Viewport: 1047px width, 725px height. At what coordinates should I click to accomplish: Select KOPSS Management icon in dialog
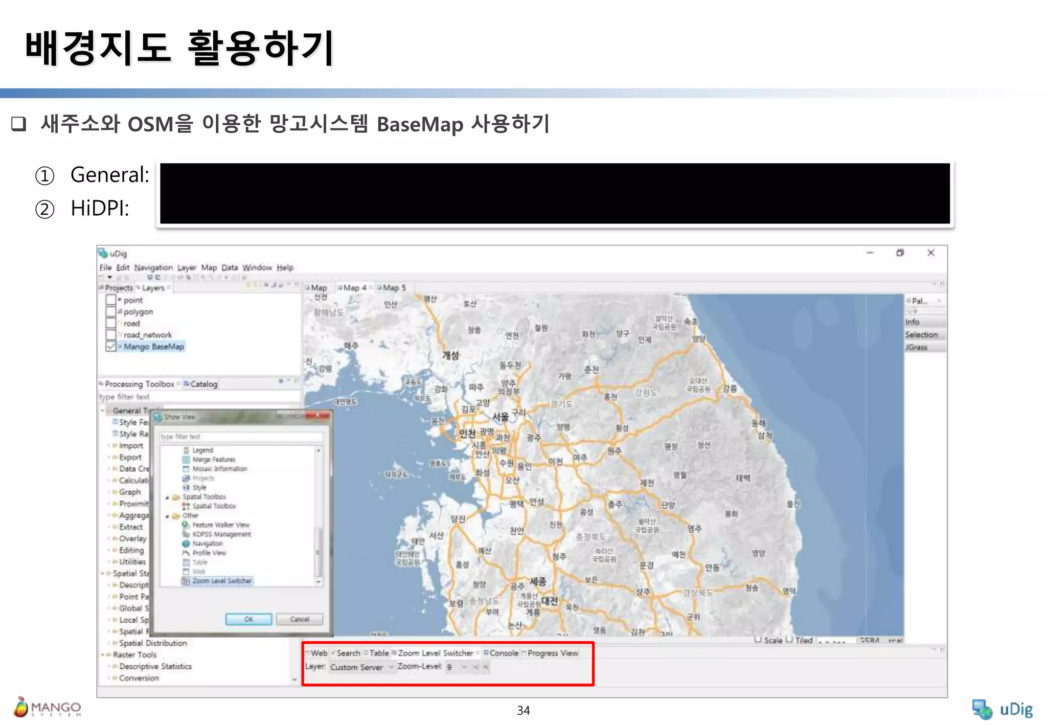click(187, 534)
